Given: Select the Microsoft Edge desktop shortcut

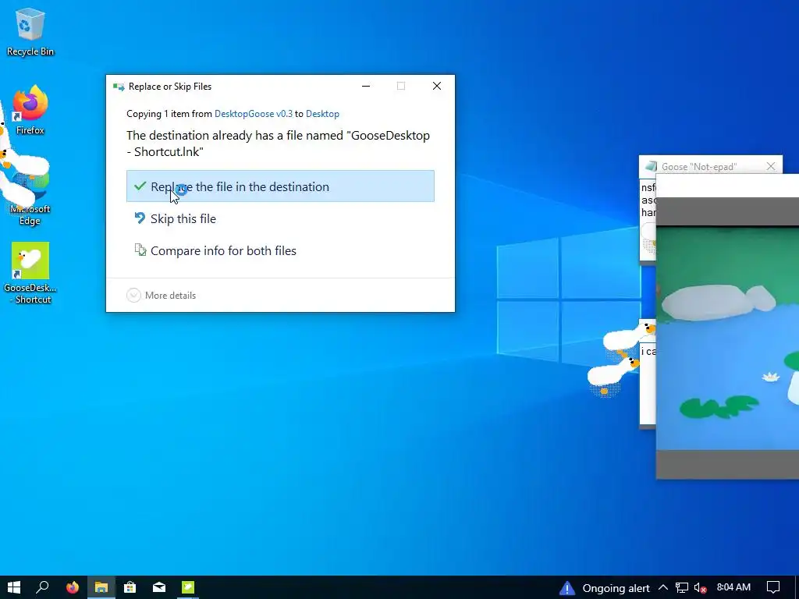Looking at the screenshot, I should [x=30, y=196].
